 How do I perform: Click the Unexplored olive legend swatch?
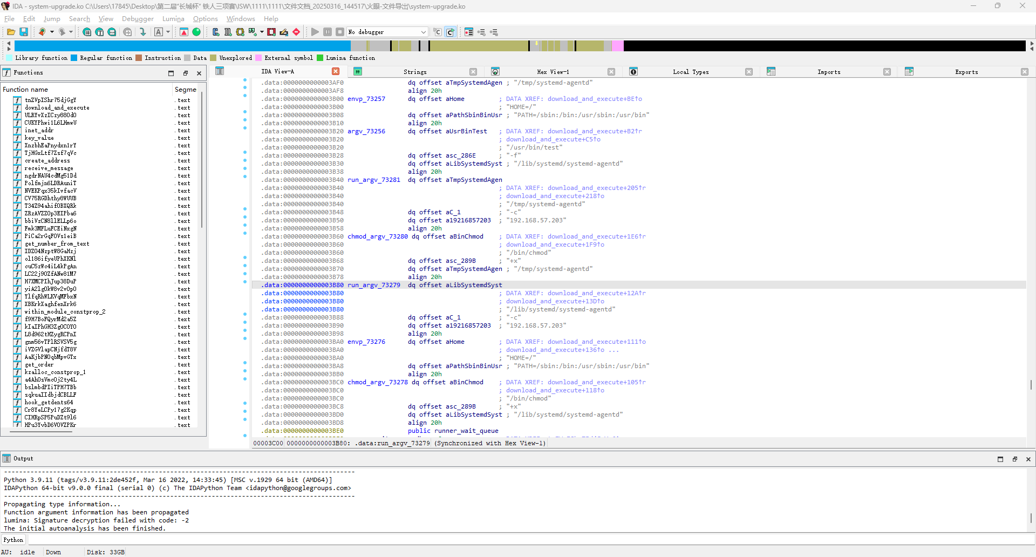(213, 58)
